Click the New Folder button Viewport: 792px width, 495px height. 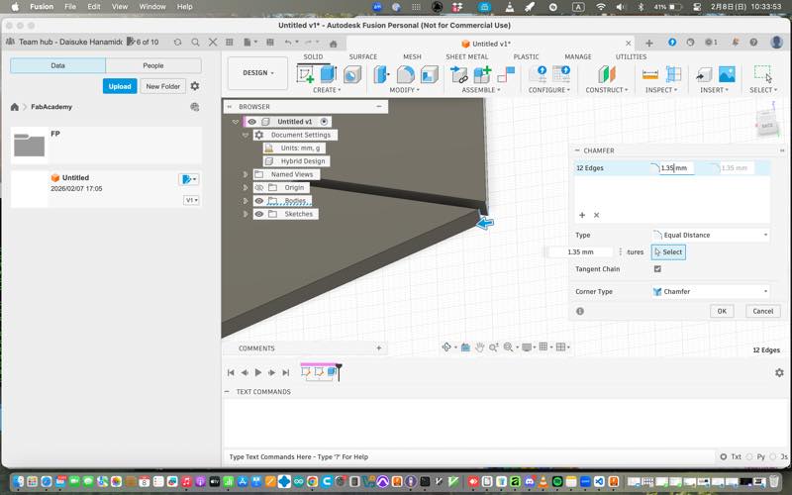click(x=162, y=86)
